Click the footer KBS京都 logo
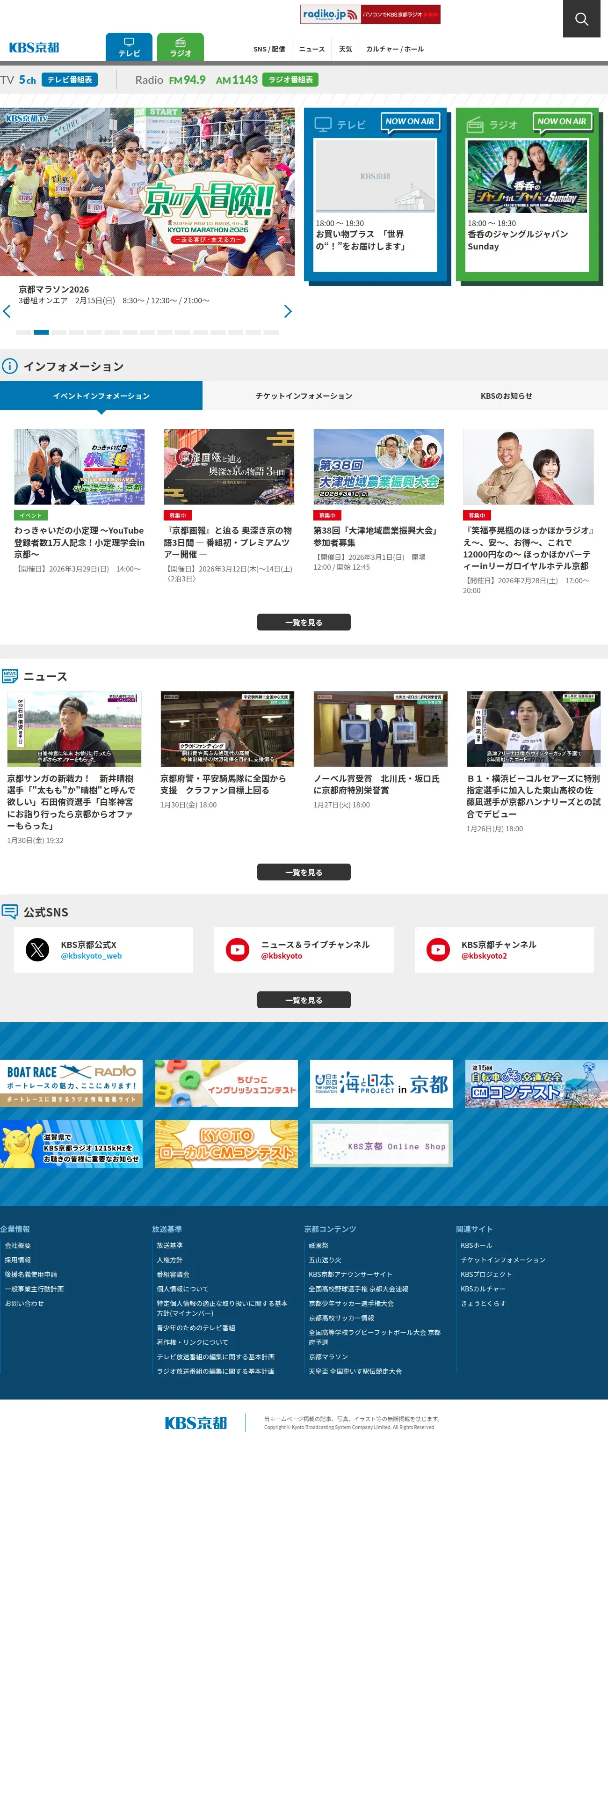The image size is (608, 1803). click(x=196, y=1423)
